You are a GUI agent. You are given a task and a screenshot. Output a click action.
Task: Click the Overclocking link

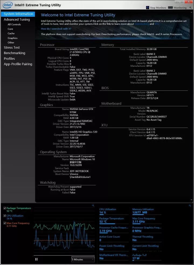pos(141,24)
